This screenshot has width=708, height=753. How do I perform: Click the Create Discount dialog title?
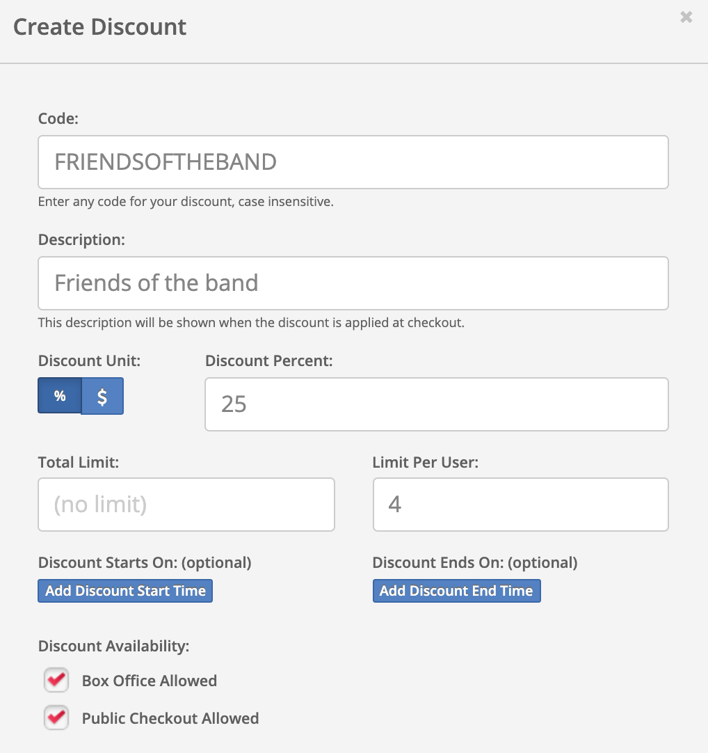pos(100,27)
